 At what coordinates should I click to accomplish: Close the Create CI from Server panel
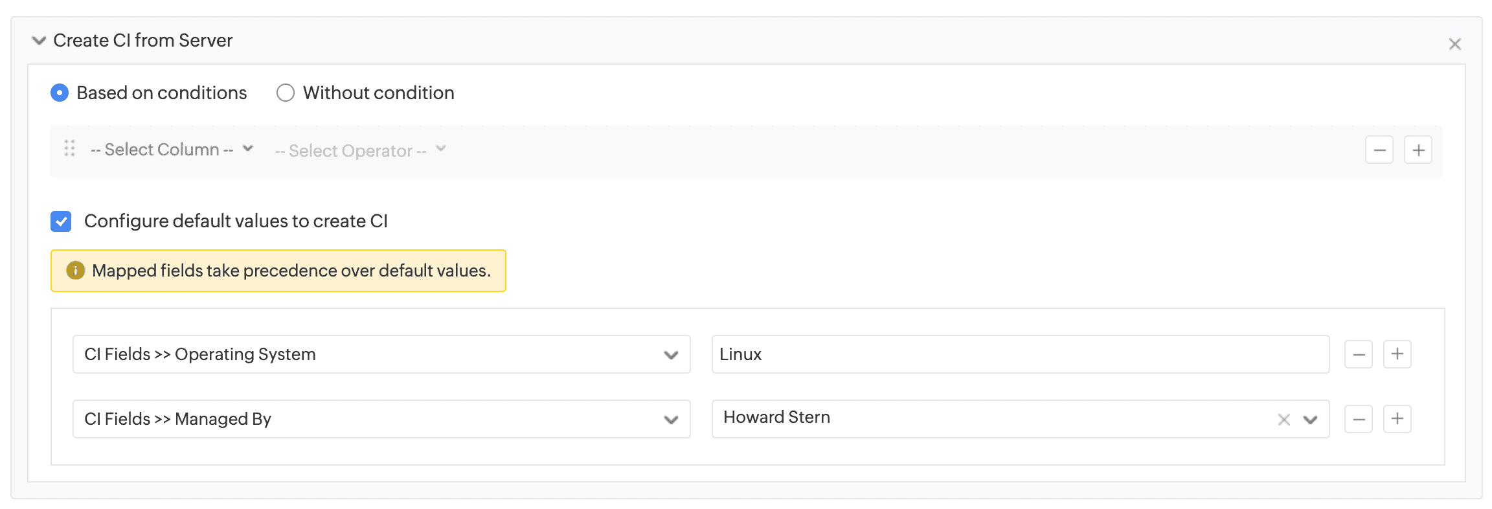[x=1454, y=44]
